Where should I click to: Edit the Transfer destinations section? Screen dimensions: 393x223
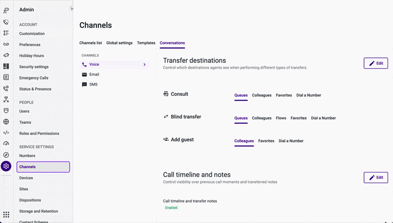point(376,63)
